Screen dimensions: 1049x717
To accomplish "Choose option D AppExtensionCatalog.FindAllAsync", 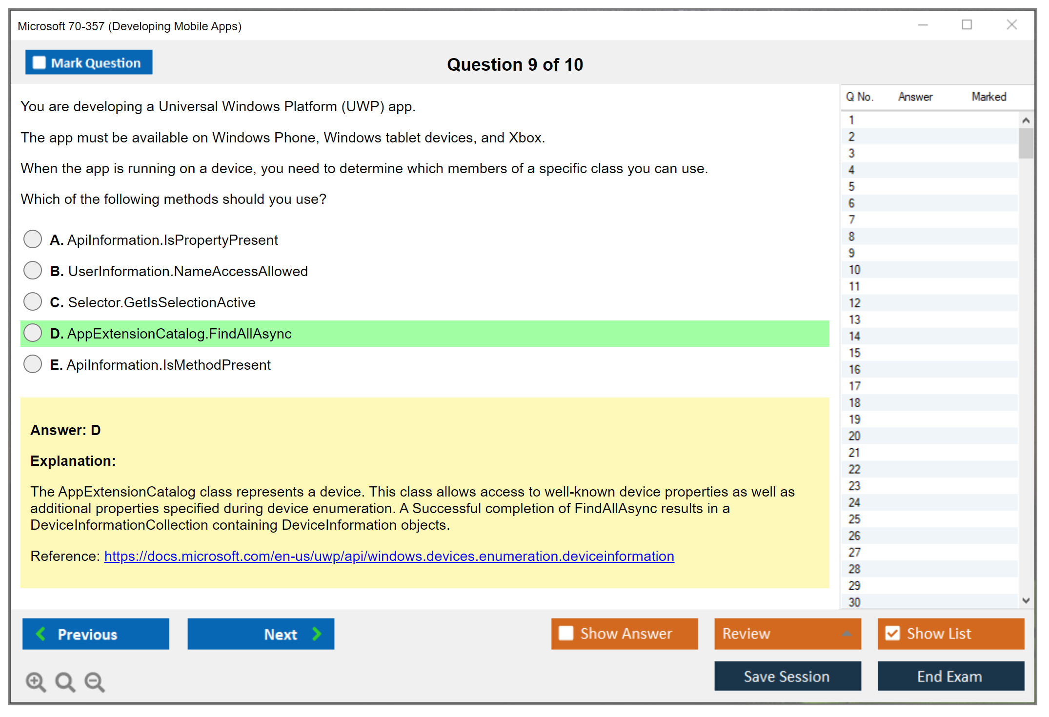I will [33, 333].
